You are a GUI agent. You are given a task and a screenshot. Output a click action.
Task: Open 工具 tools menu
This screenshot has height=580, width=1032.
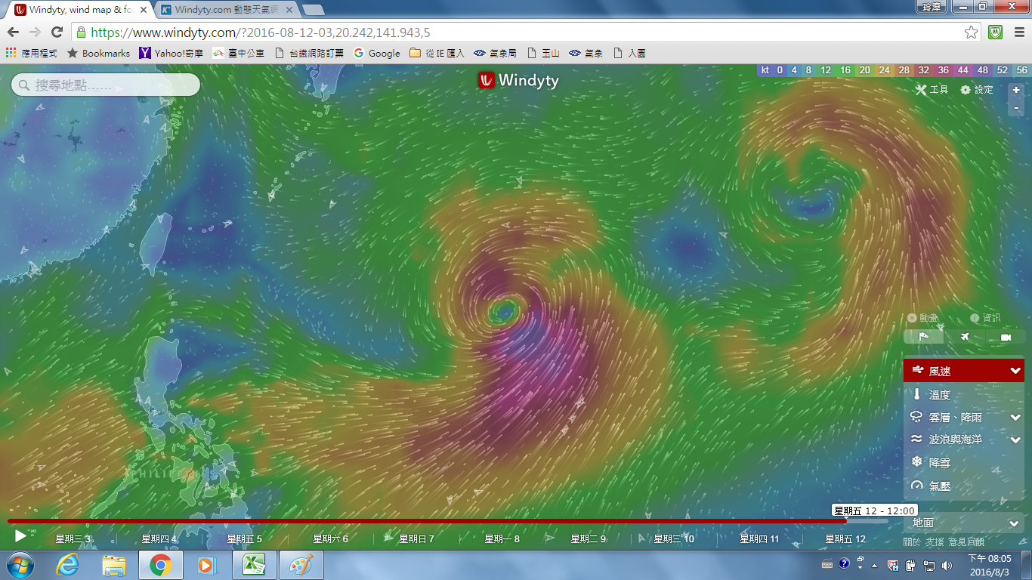tap(932, 90)
